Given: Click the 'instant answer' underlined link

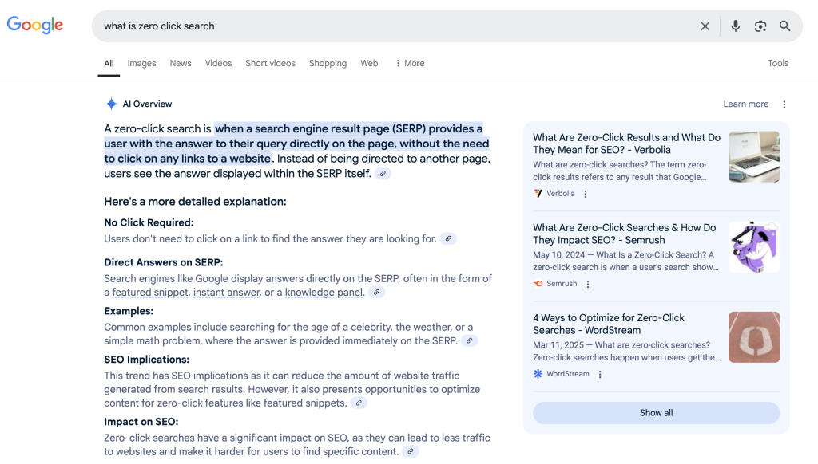Looking at the screenshot, I should click(x=226, y=292).
